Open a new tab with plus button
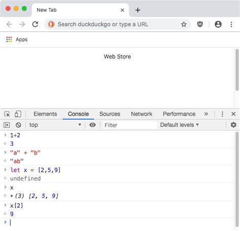This screenshot has height=231, width=240. [x=138, y=10]
